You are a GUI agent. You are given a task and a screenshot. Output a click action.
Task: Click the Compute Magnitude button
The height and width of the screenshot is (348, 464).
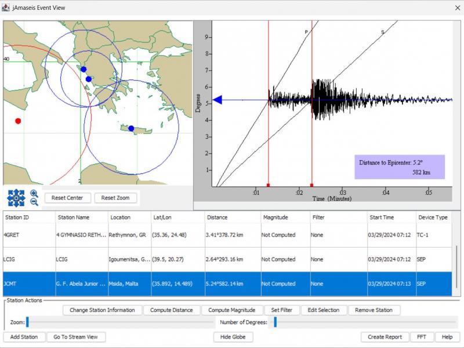click(x=235, y=310)
